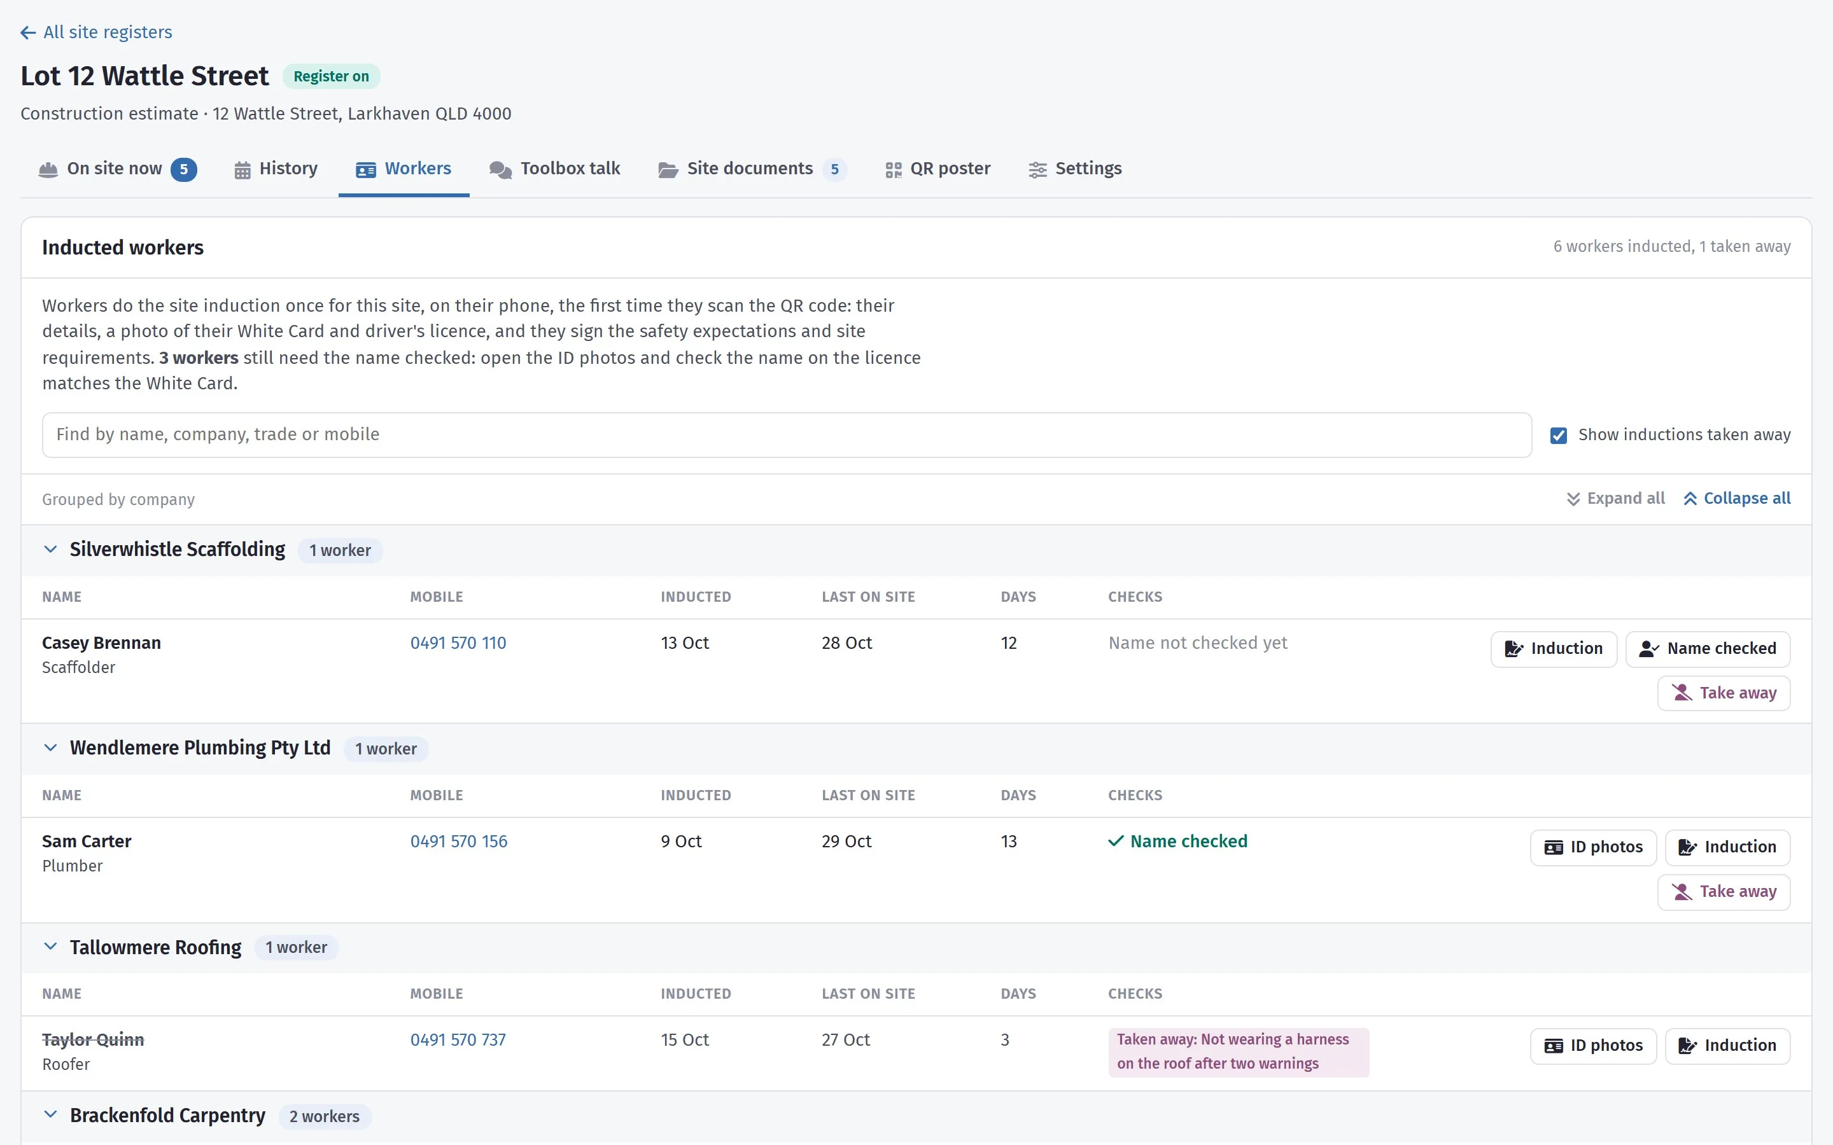Click the Site documents count badge
This screenshot has width=1833, height=1145.
pos(834,170)
